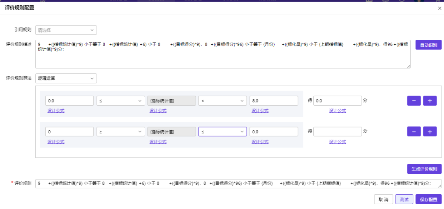Click the plus button in first rule row
The width and height of the screenshot is (444, 209).
pyautogui.click(x=429, y=101)
